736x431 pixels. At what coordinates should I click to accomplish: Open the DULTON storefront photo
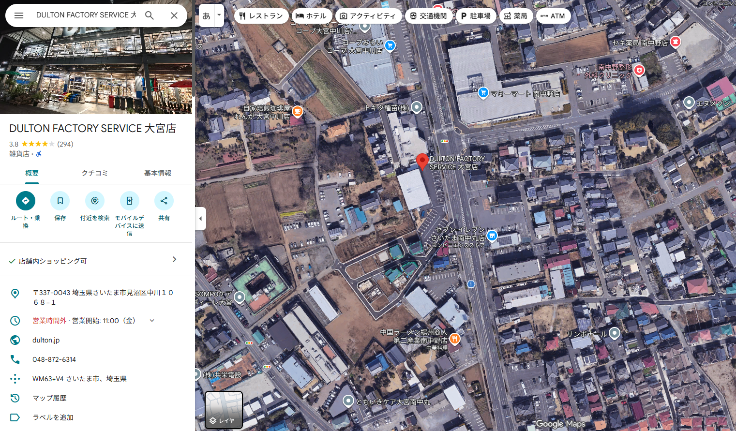(96, 57)
